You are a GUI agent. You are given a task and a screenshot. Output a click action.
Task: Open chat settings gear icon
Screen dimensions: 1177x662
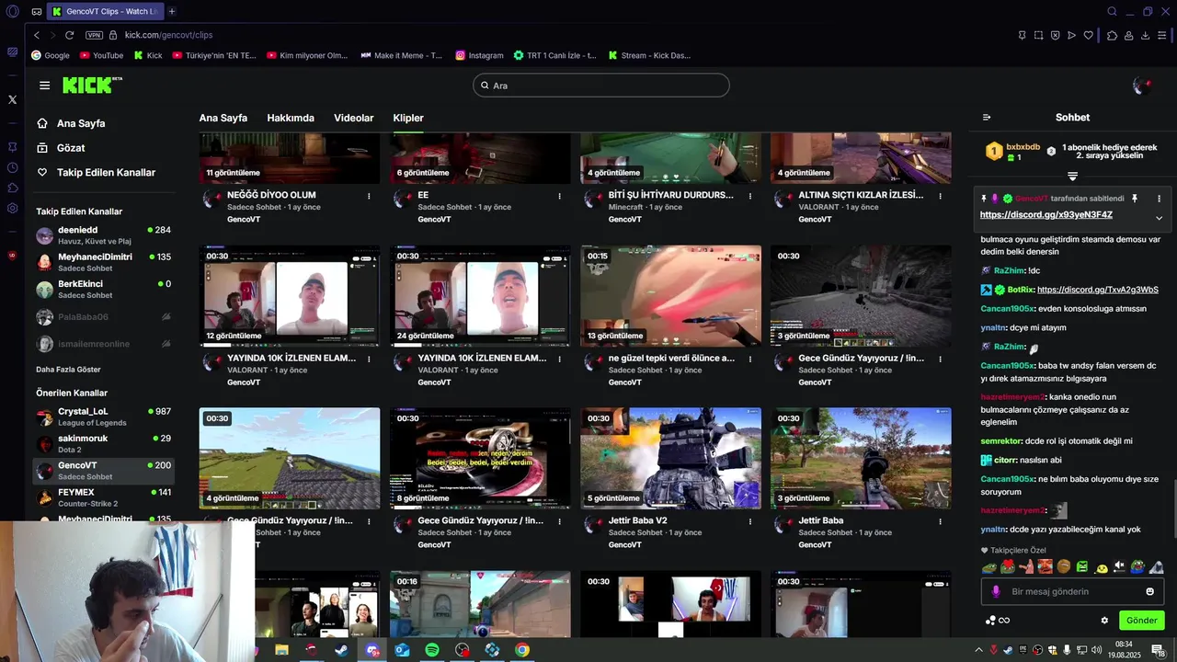pyautogui.click(x=1104, y=621)
